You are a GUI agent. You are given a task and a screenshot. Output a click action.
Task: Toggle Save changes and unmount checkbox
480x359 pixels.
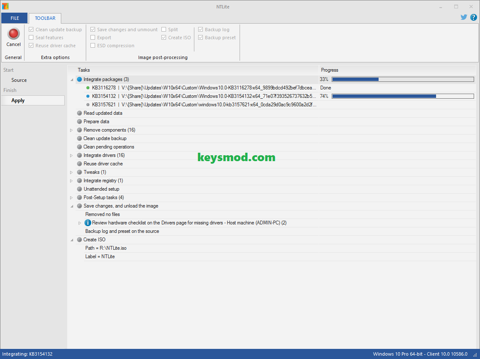pyautogui.click(x=93, y=30)
